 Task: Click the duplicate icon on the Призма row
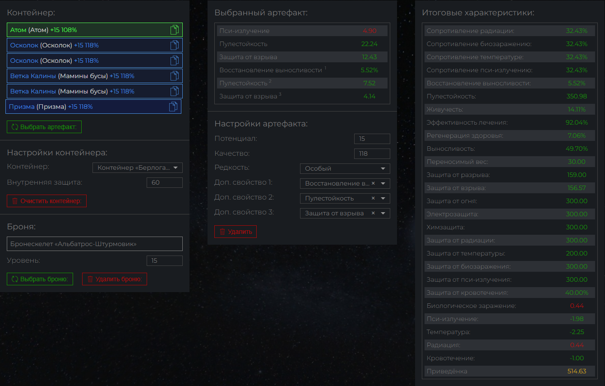[x=173, y=107]
